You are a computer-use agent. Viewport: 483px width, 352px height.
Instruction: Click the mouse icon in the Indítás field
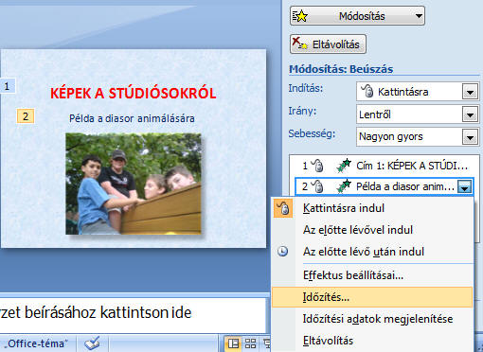pyautogui.click(x=367, y=92)
